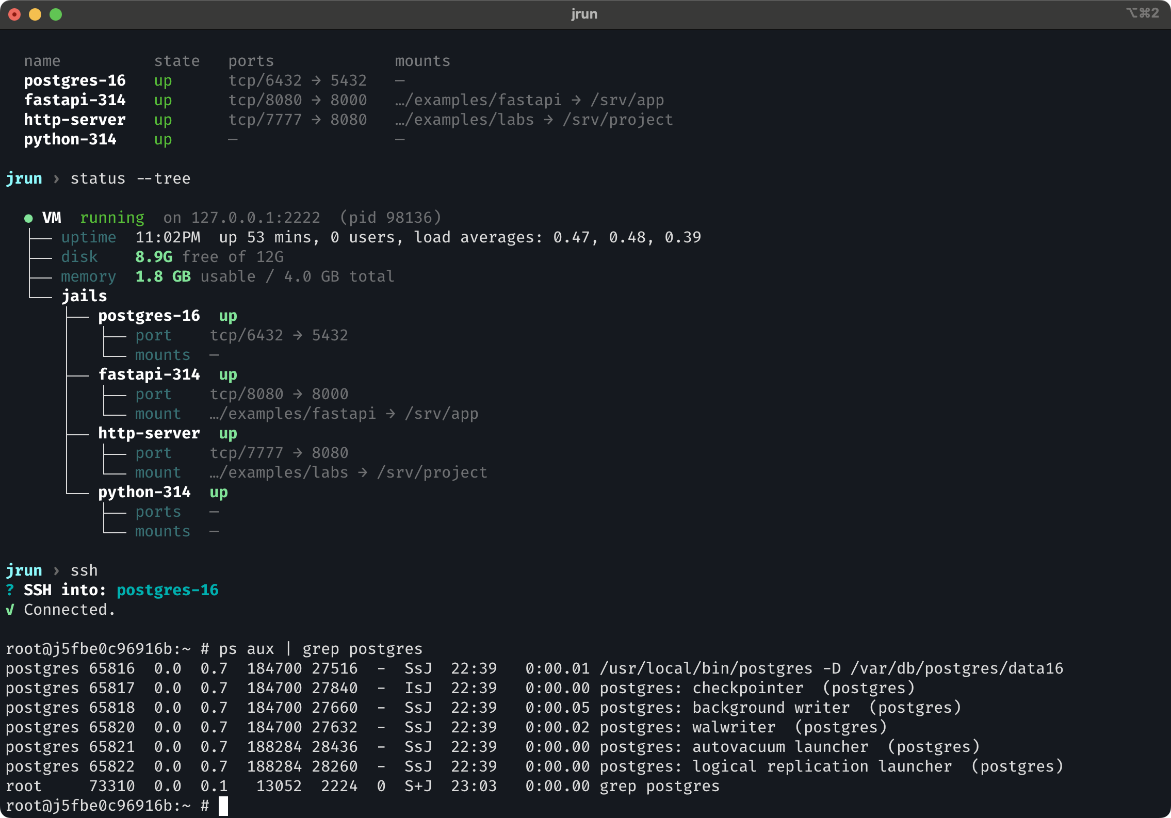
Task: Select the "mounts" column header
Action: tap(423, 61)
